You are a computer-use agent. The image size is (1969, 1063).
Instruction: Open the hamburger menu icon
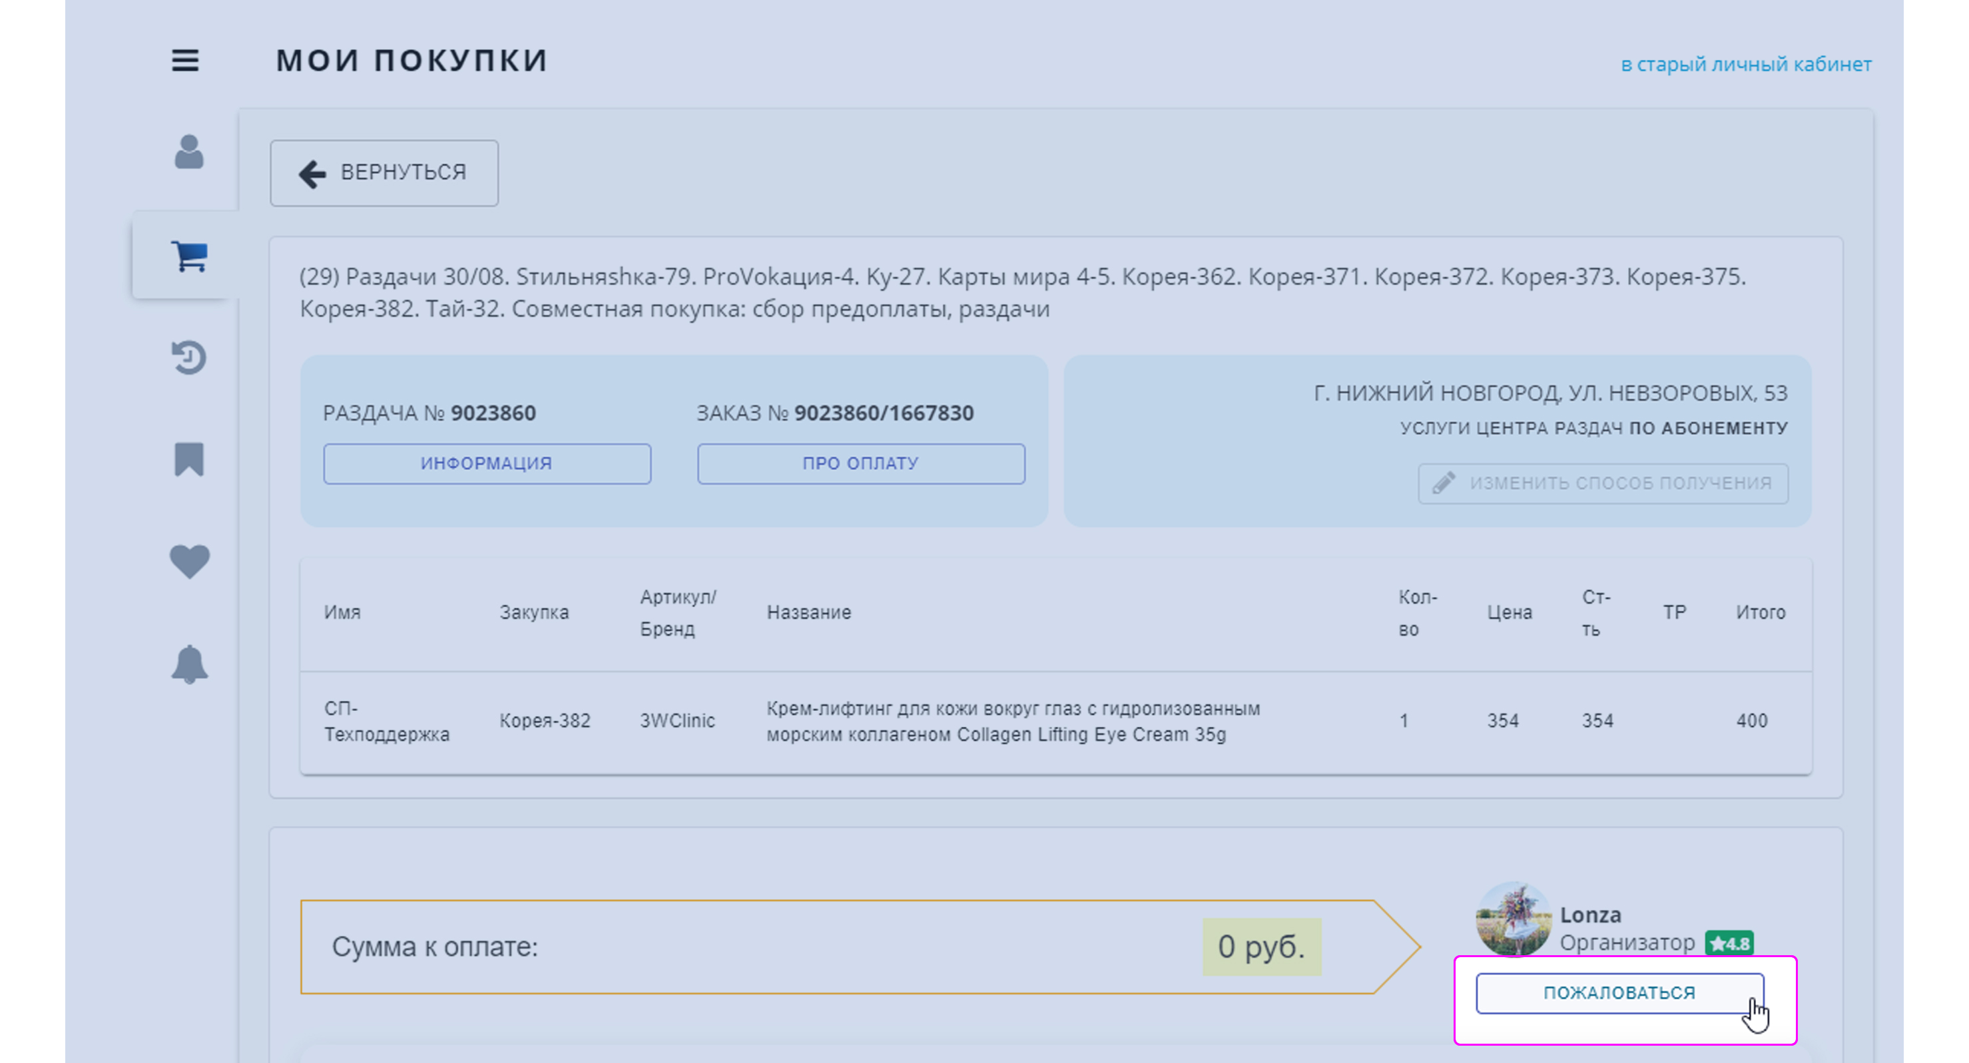point(185,61)
